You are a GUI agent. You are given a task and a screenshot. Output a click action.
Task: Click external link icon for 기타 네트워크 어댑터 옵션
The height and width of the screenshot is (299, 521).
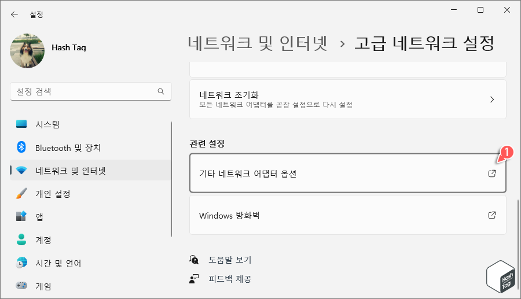pyautogui.click(x=492, y=174)
